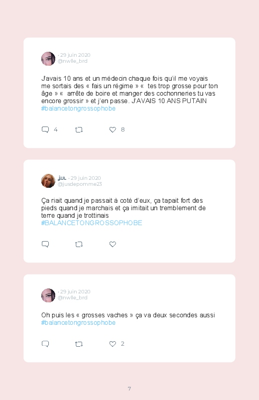
Task: Open the hashtag in the last tweet
Action: (x=78, y=323)
